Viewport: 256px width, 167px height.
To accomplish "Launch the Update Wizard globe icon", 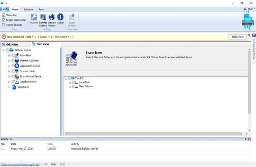I will pos(52,17).
